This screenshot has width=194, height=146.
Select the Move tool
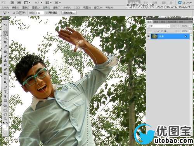[x=5, y=25]
